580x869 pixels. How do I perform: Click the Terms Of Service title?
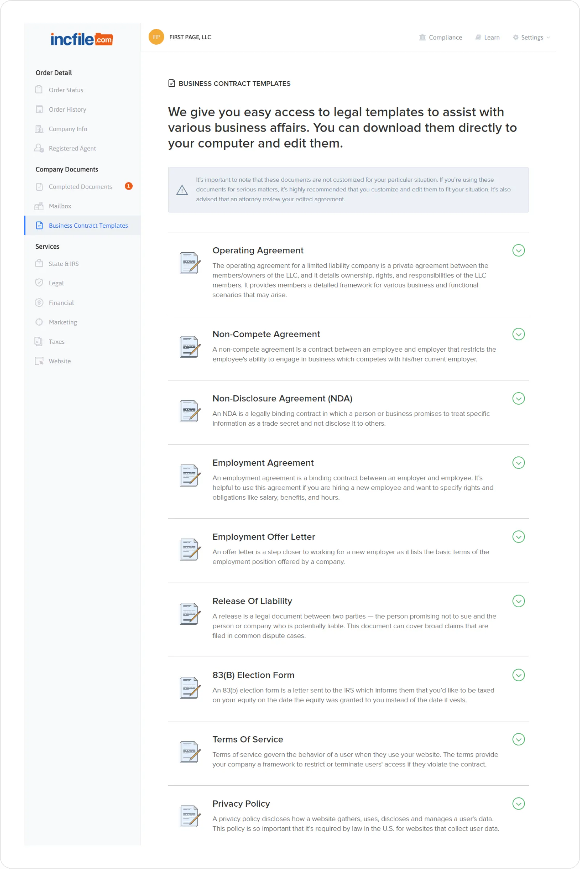click(x=248, y=739)
